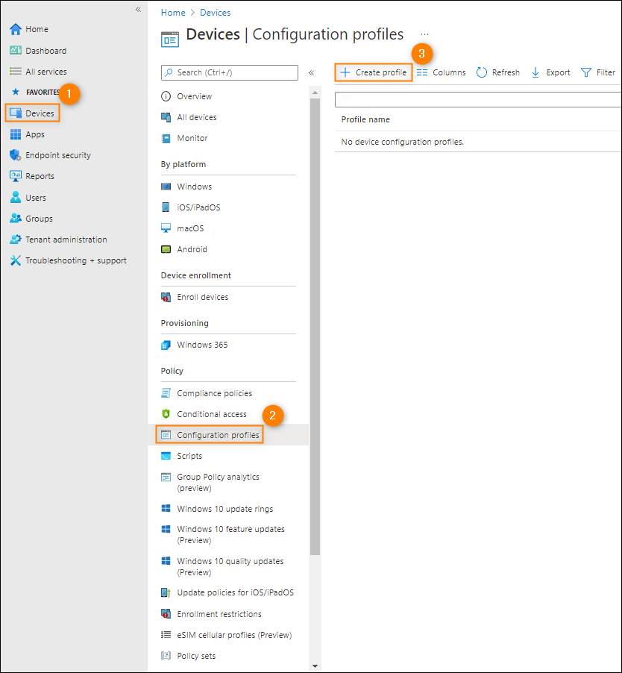Open Dashboard via its chart icon

click(16, 51)
